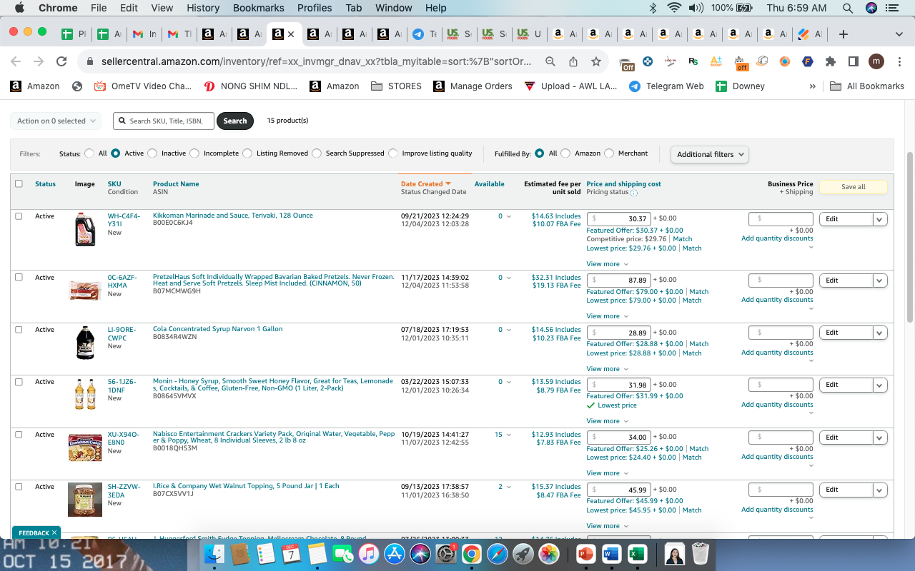Open the share page icon
This screenshot has width=915, height=571.
(573, 62)
